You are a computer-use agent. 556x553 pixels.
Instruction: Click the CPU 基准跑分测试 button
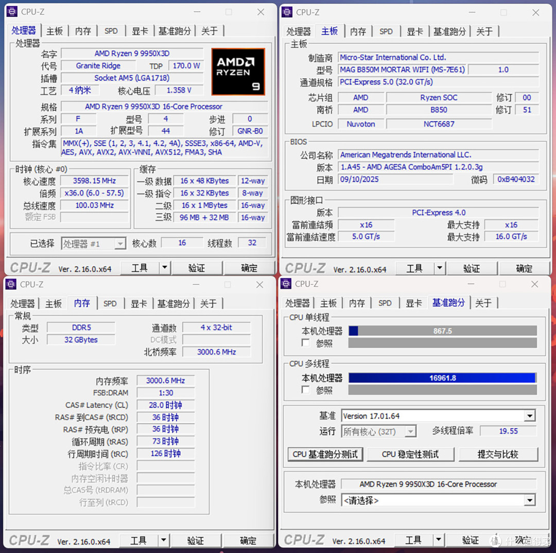(x=325, y=455)
